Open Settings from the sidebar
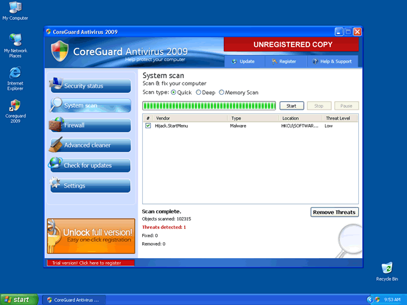Image resolution: width=407 pixels, height=305 pixels. pos(90,186)
